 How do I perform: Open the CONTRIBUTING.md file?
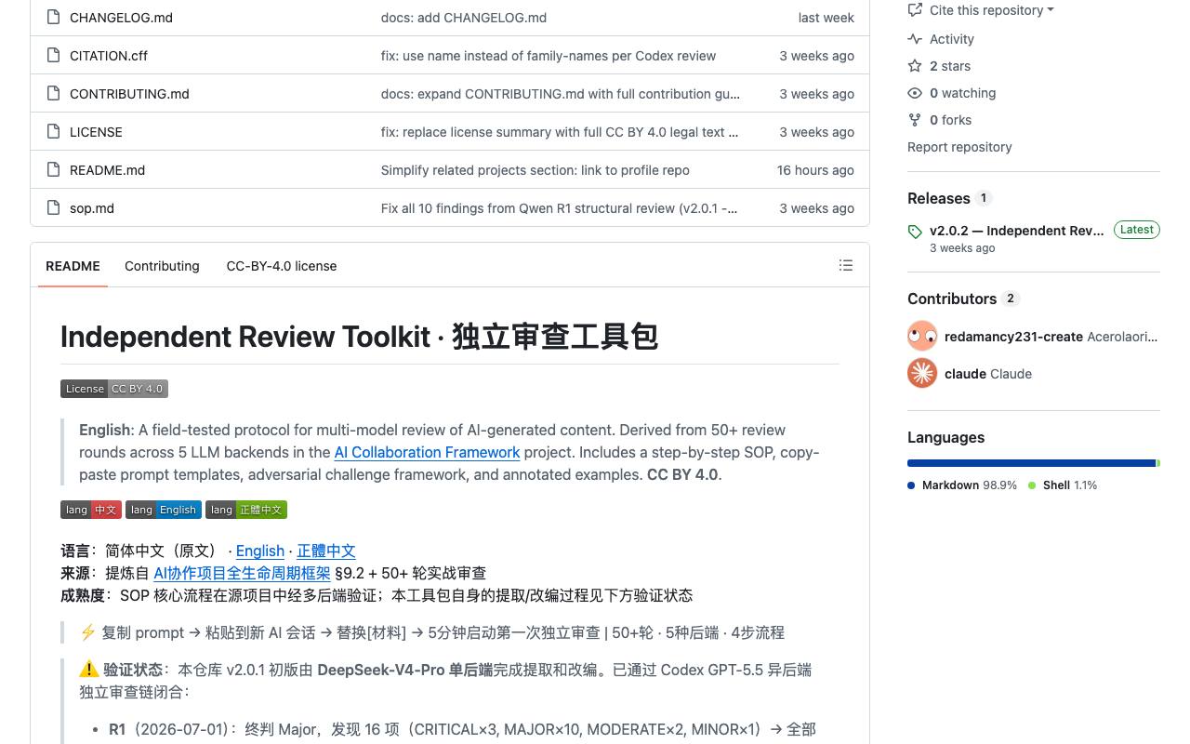point(129,94)
